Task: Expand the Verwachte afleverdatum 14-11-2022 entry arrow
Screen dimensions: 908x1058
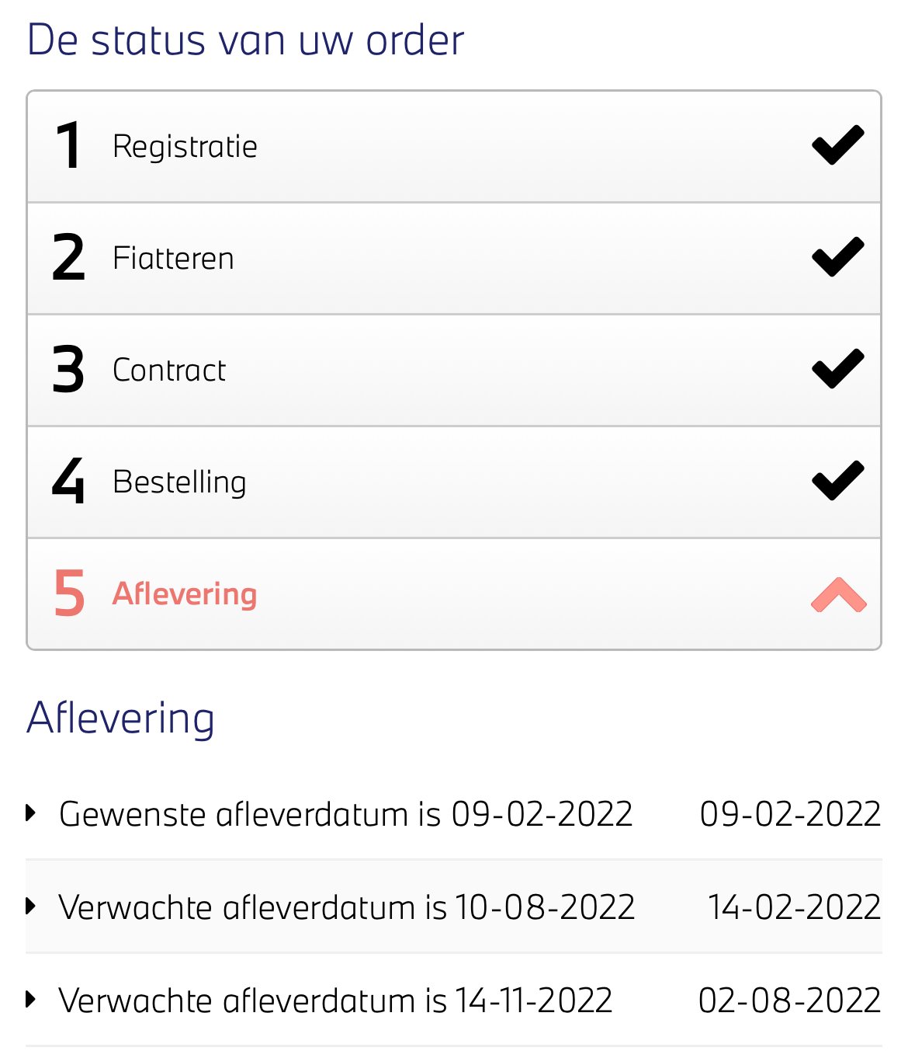Action: 31,1000
